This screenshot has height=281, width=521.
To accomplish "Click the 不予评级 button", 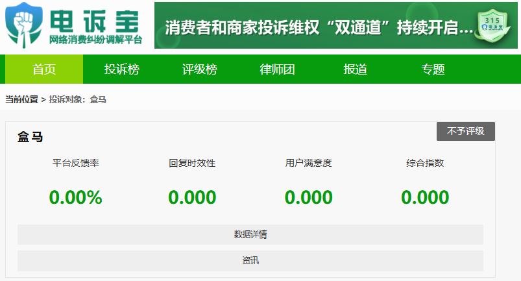I will [465, 131].
